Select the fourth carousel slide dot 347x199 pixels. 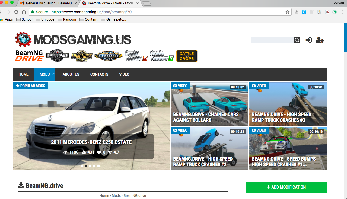point(94,166)
